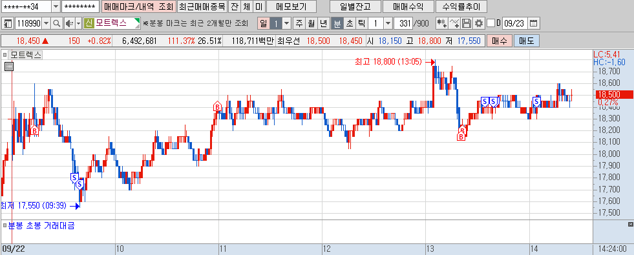Click the S sell marker just after 14:00
This screenshot has height=255, width=634.
tap(536, 101)
